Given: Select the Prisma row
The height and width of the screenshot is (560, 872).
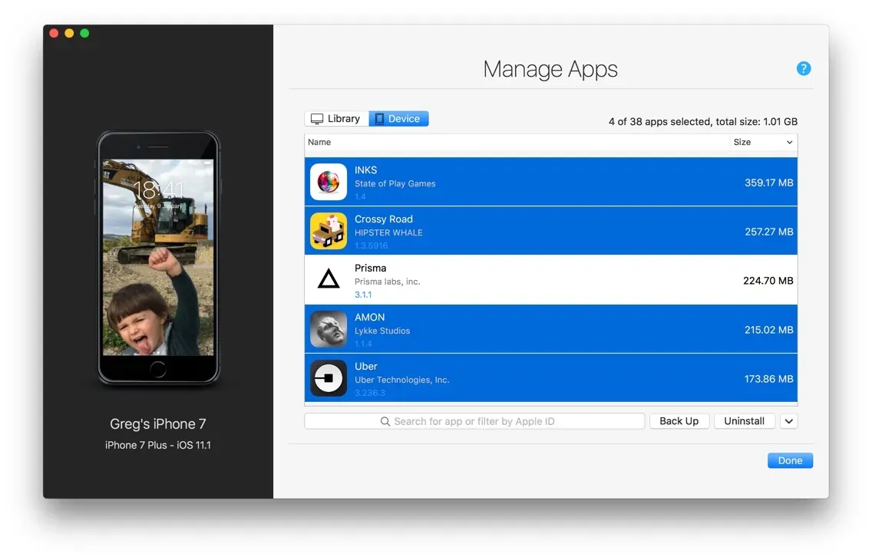Looking at the screenshot, I should pos(537,280).
